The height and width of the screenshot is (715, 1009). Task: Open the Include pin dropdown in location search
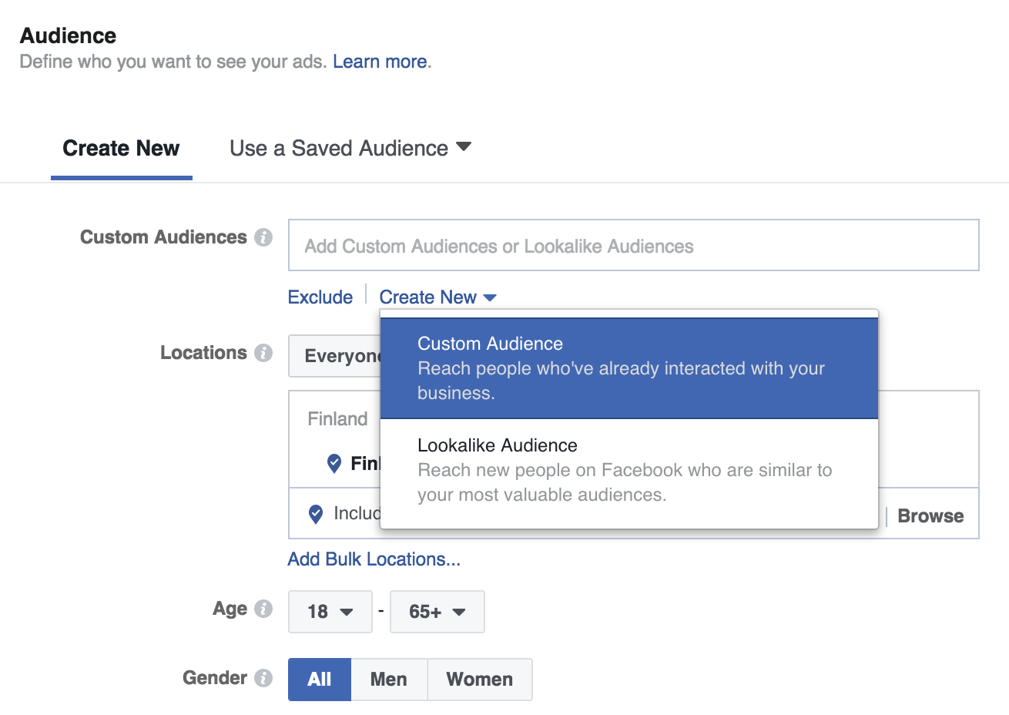316,514
